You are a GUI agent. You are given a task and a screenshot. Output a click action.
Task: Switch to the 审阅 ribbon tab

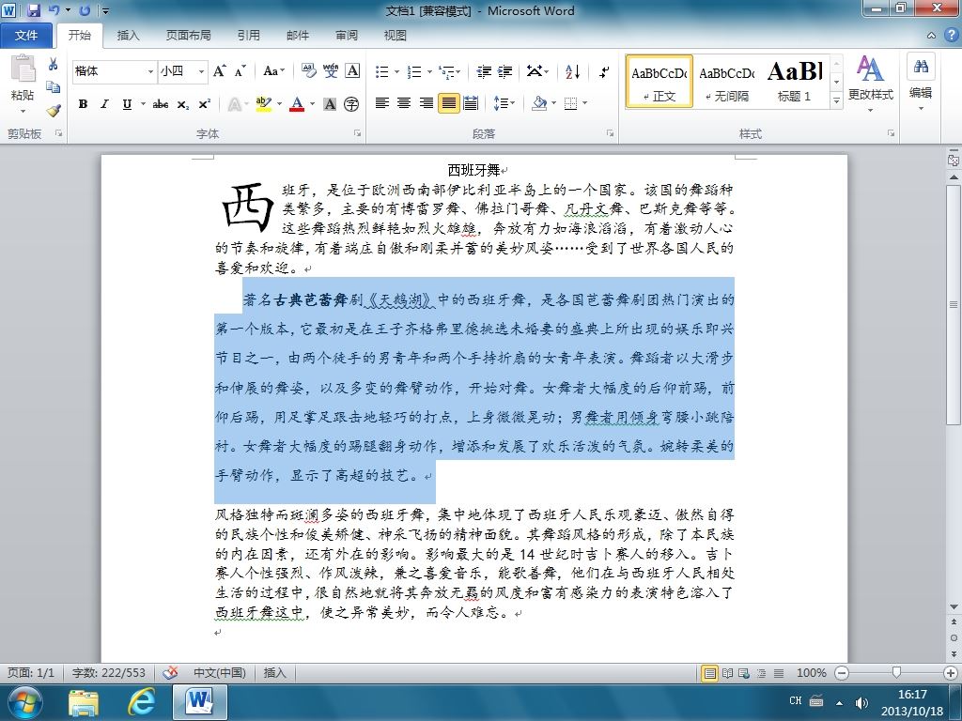pyautogui.click(x=347, y=36)
